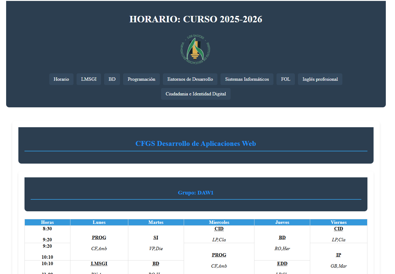
Task: Click the FOL navigation button
Action: (285, 79)
